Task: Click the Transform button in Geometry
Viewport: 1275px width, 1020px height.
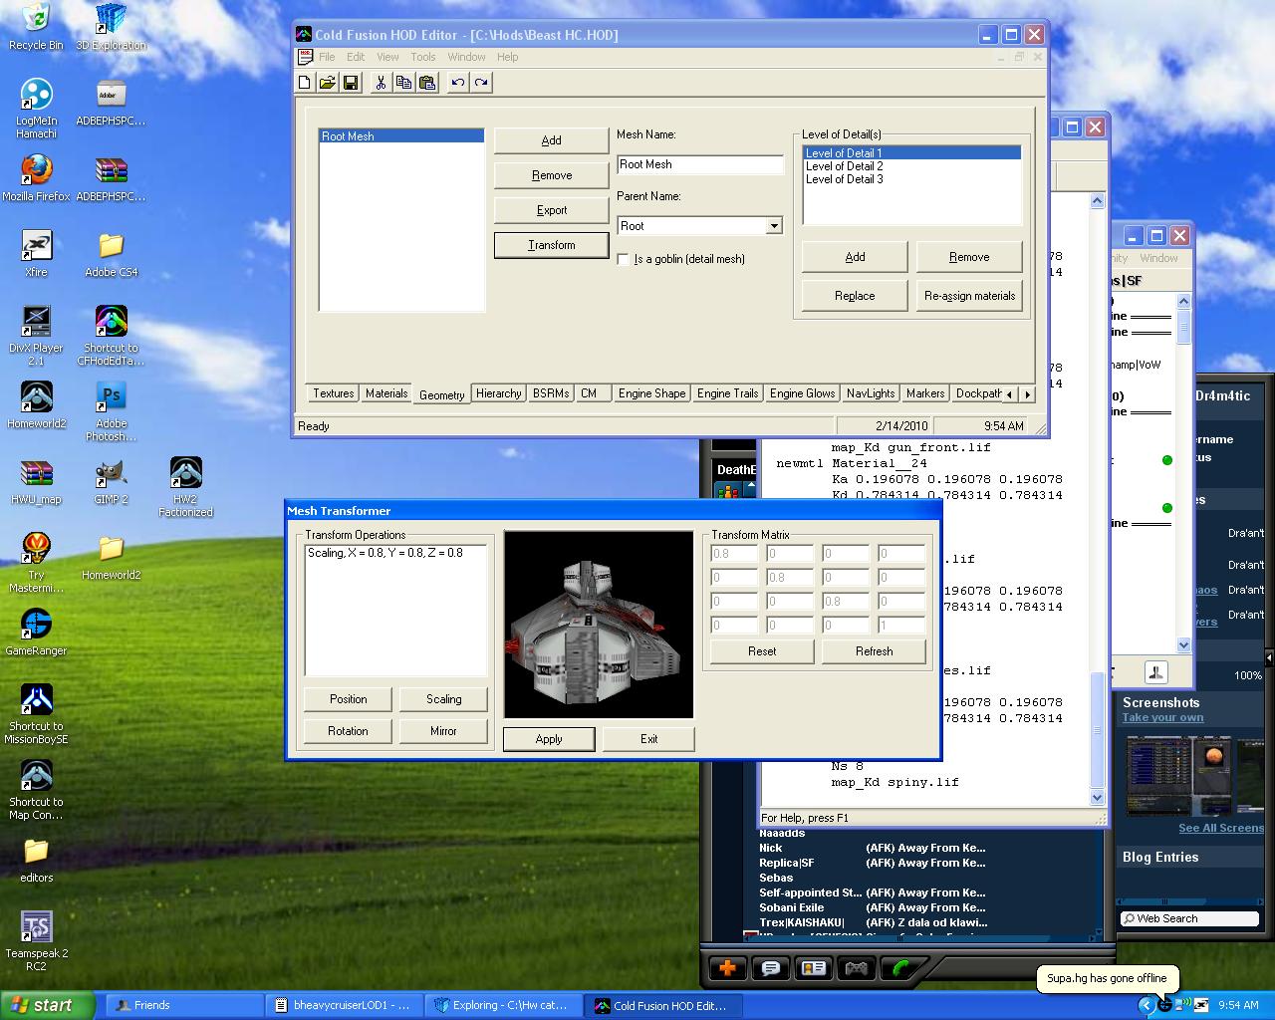Action: pos(551,245)
